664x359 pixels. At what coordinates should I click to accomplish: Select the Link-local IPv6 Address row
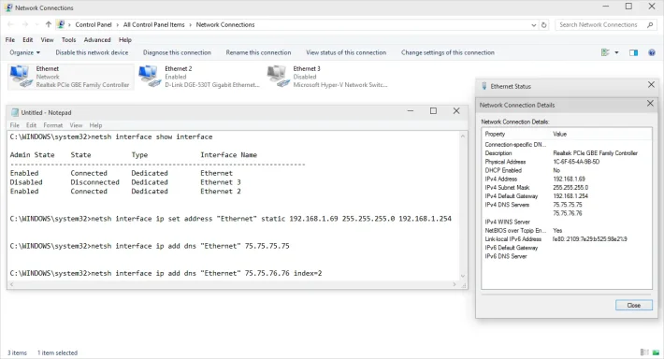tap(567, 239)
